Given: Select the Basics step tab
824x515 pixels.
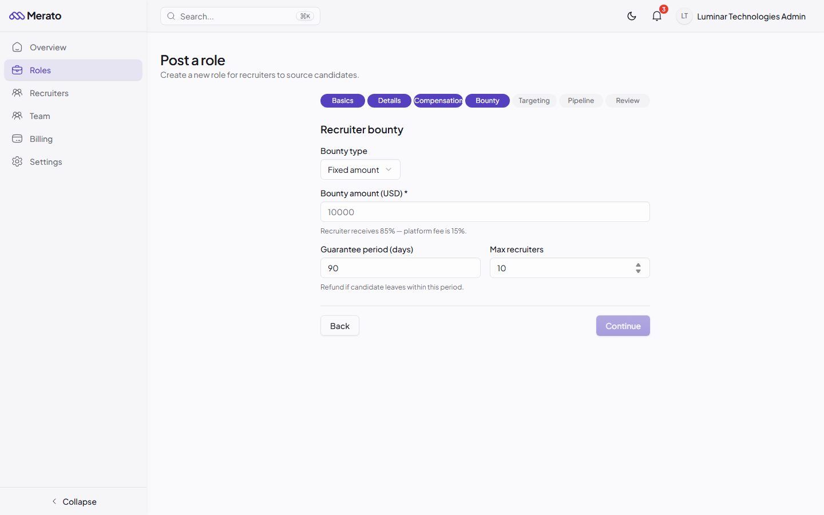Looking at the screenshot, I should click(342, 100).
